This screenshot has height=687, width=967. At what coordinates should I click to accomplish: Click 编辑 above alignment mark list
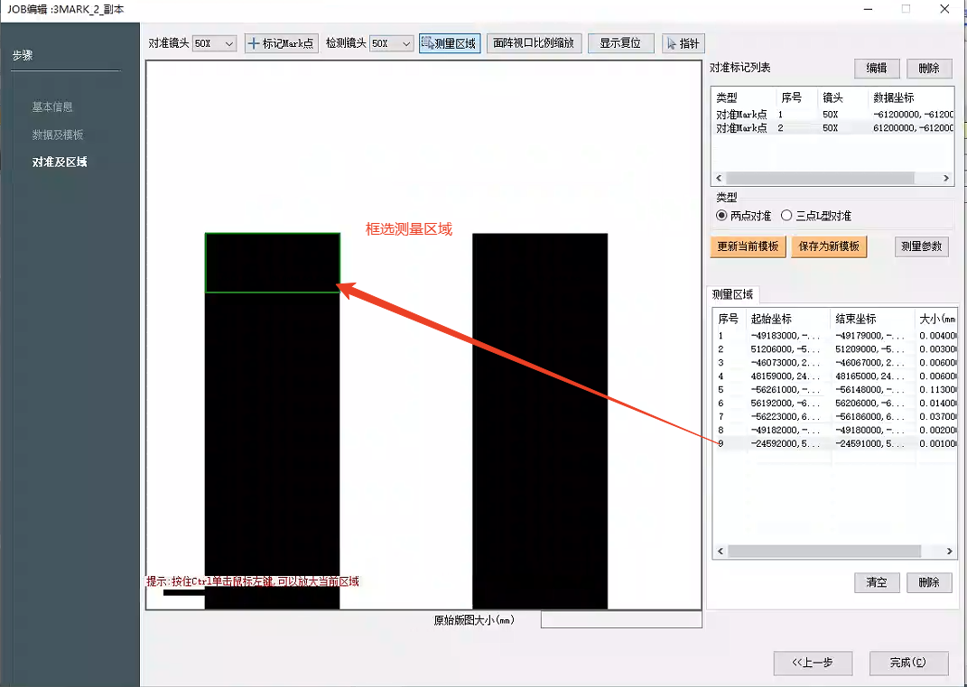tap(876, 69)
